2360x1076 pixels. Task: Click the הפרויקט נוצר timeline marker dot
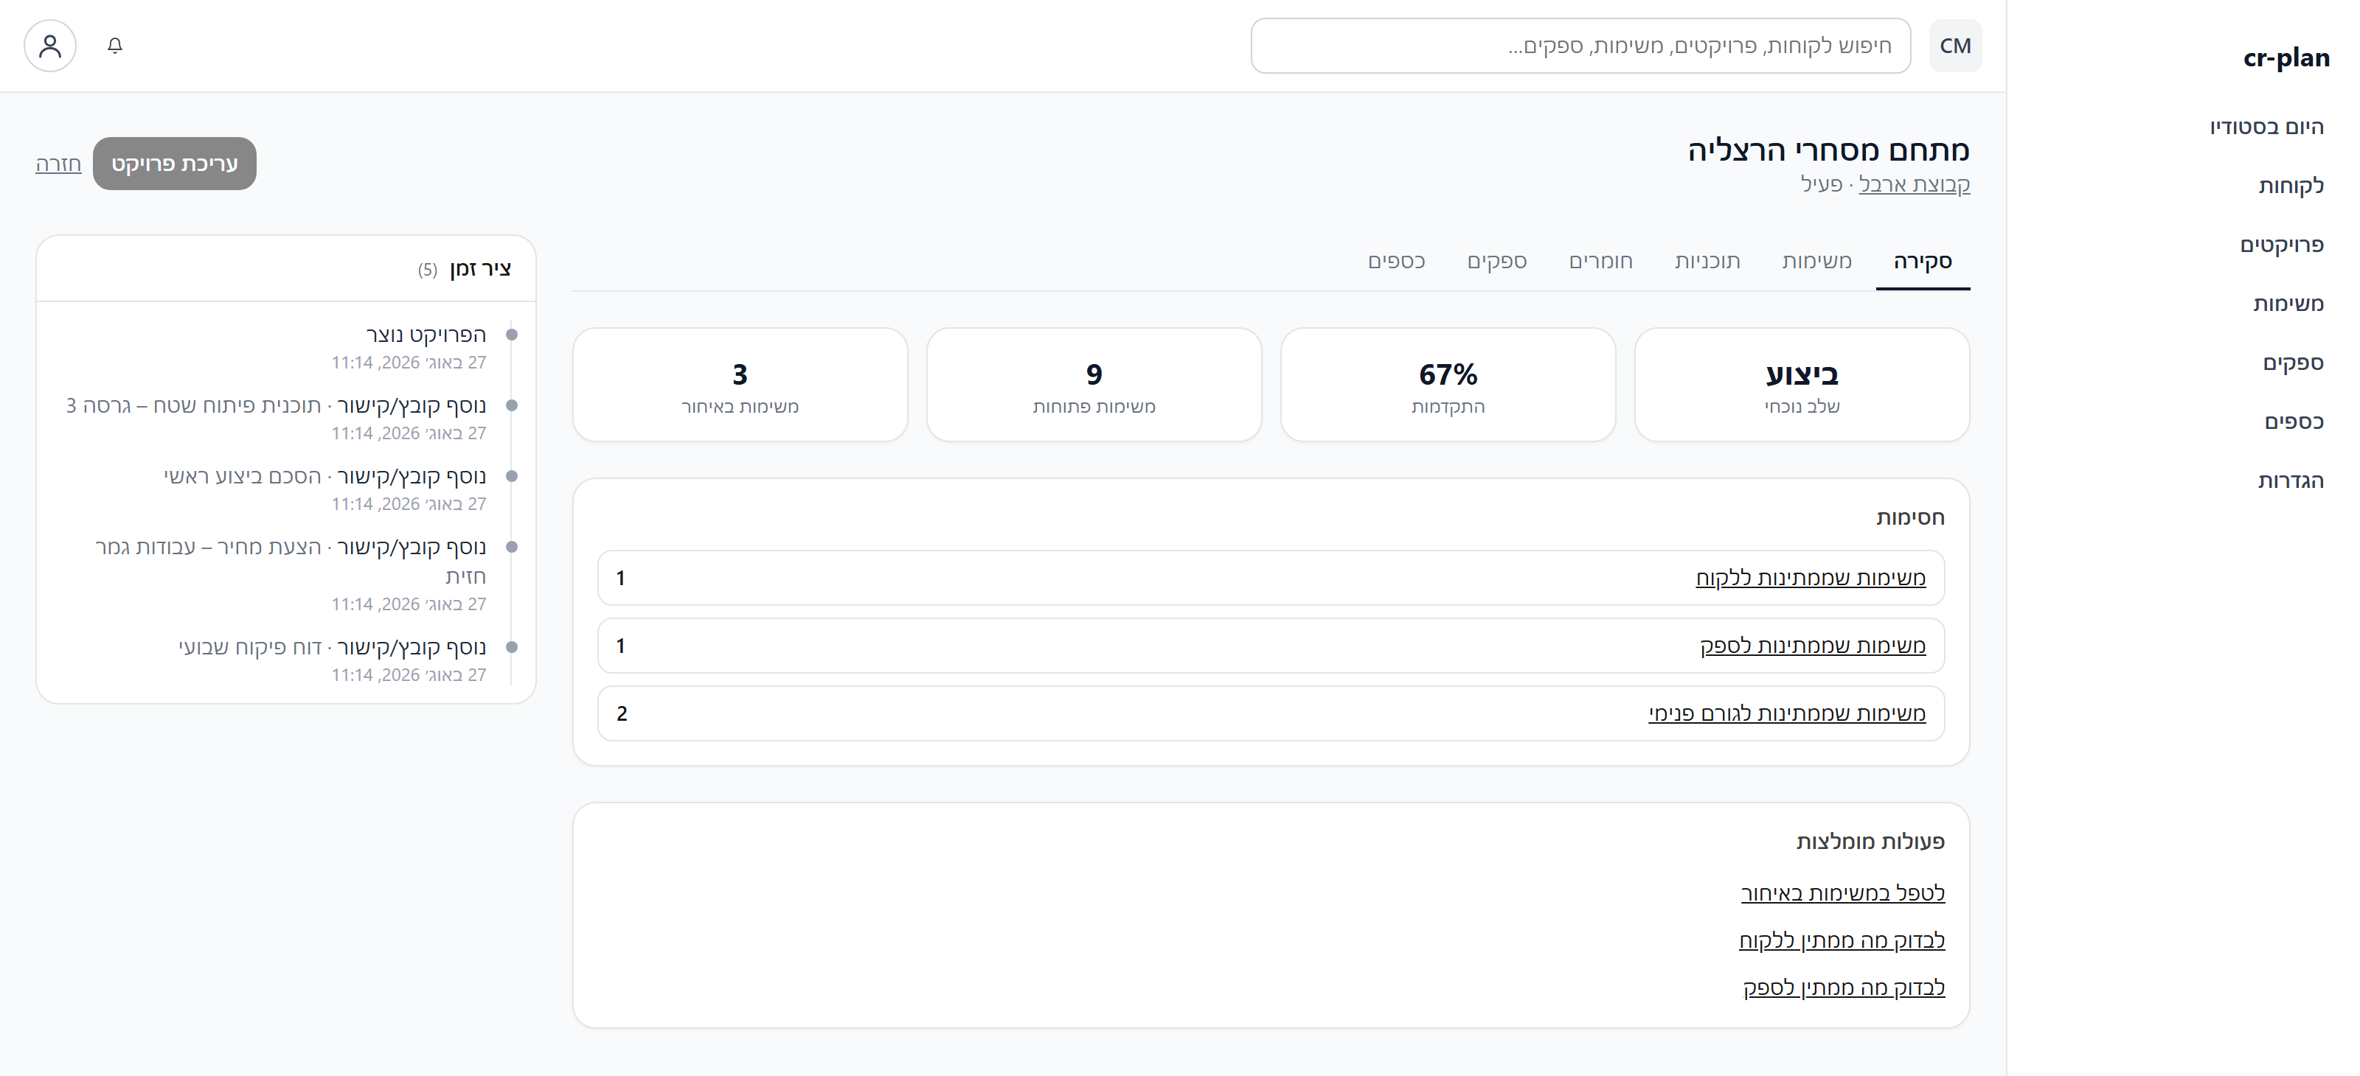[x=512, y=335]
